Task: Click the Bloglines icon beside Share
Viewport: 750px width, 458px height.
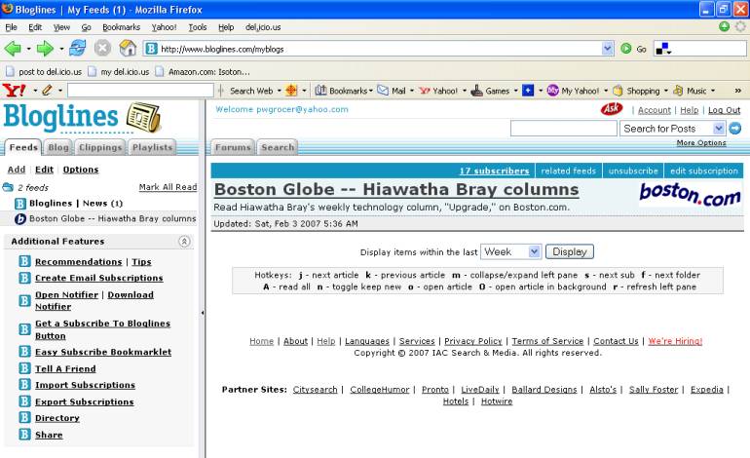Action: [25, 435]
